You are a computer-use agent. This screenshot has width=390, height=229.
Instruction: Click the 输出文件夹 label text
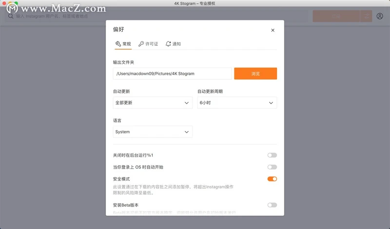click(x=123, y=62)
